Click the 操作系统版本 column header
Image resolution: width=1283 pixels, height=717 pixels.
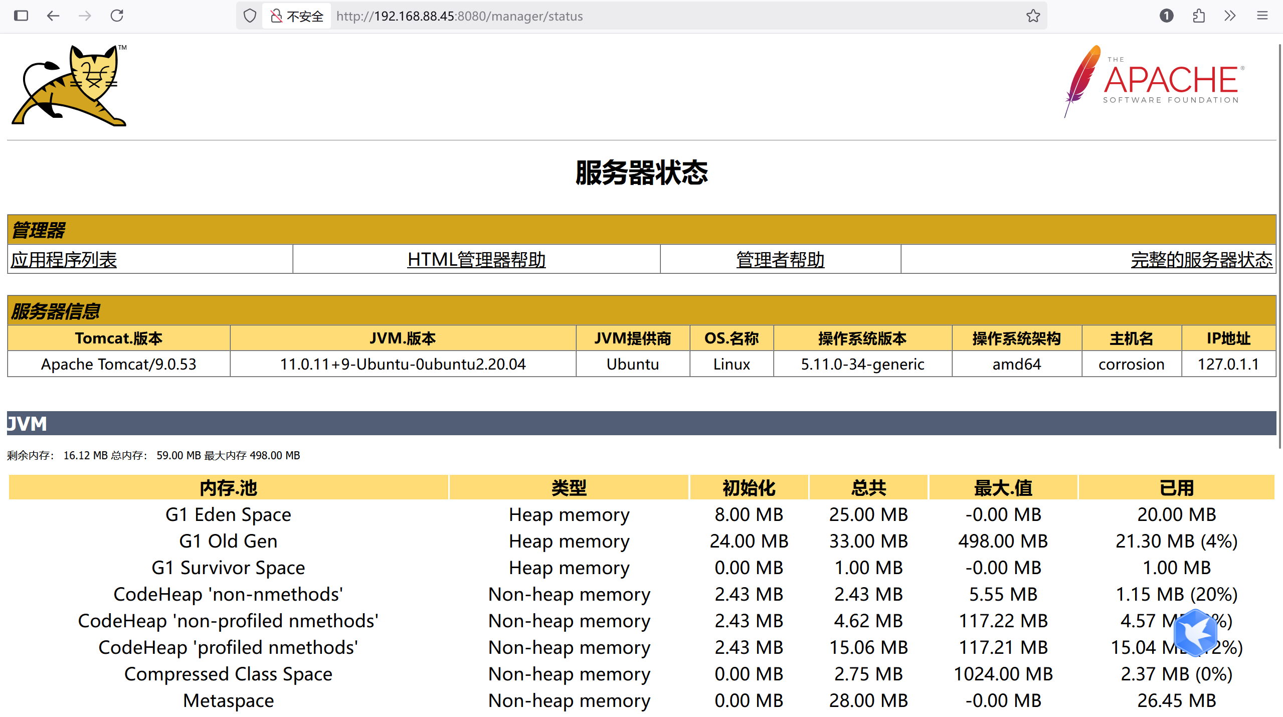click(862, 338)
